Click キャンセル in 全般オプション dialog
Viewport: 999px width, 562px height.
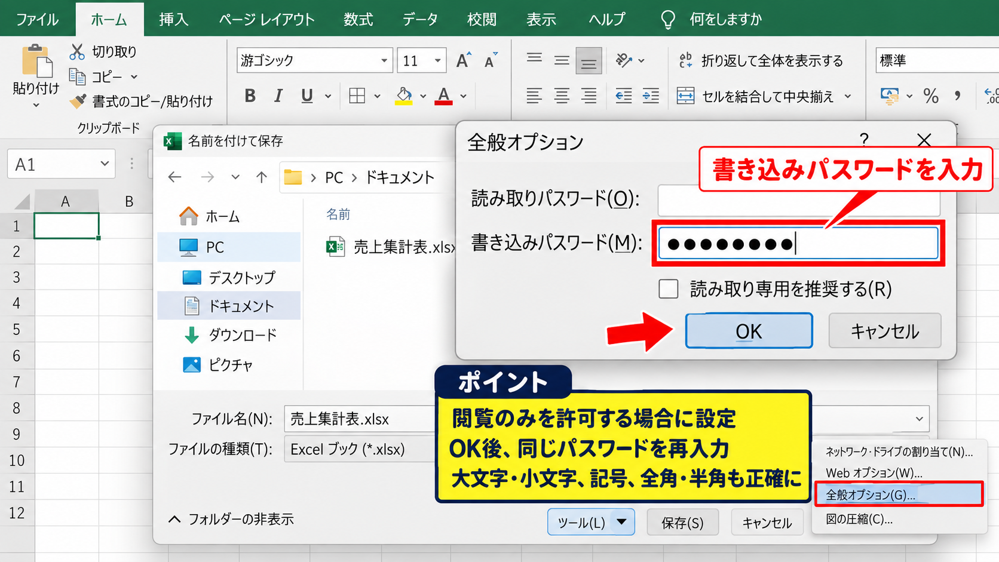[885, 331]
